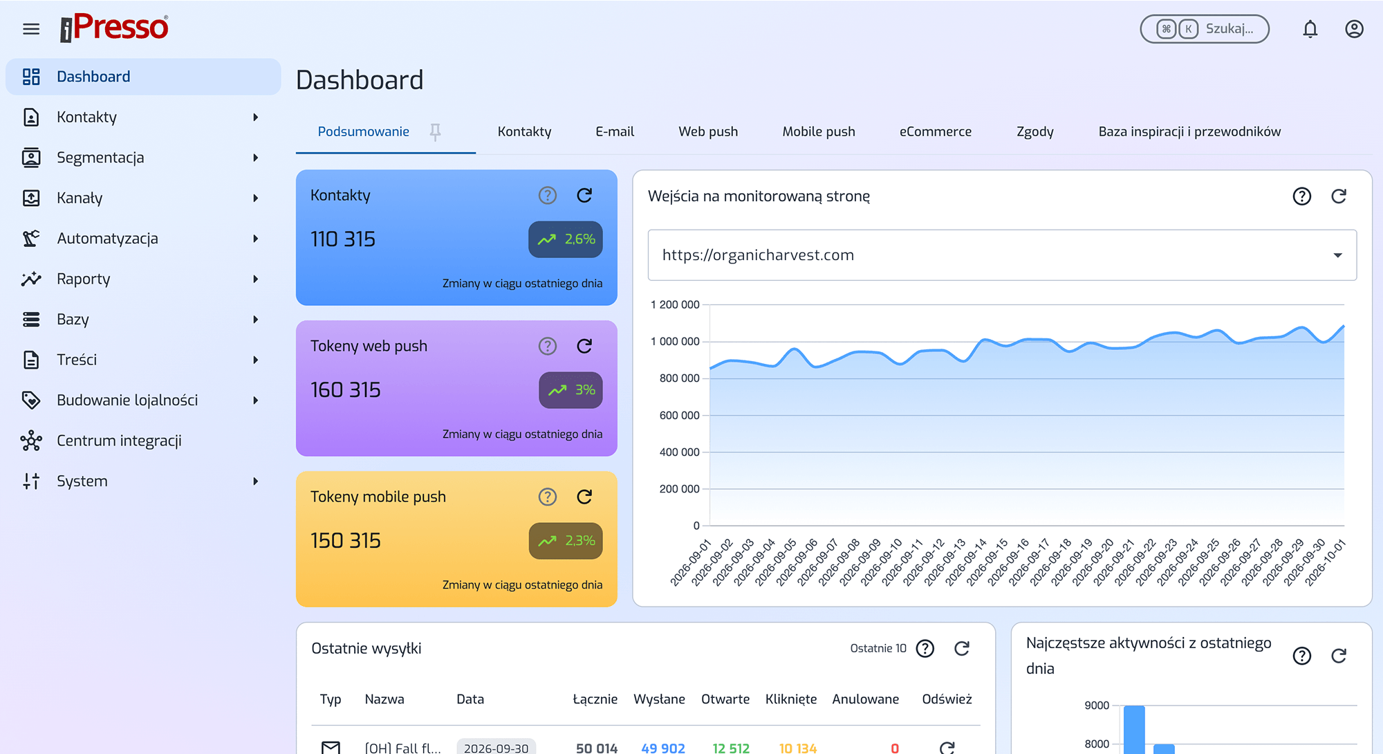The width and height of the screenshot is (1383, 754).
Task: Open the user account icon
Action: 1354,29
